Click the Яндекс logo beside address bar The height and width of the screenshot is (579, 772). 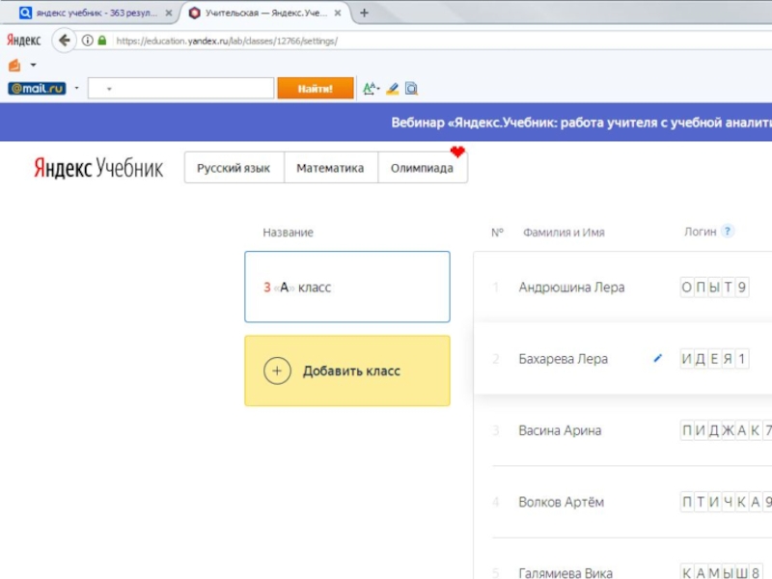(23, 41)
